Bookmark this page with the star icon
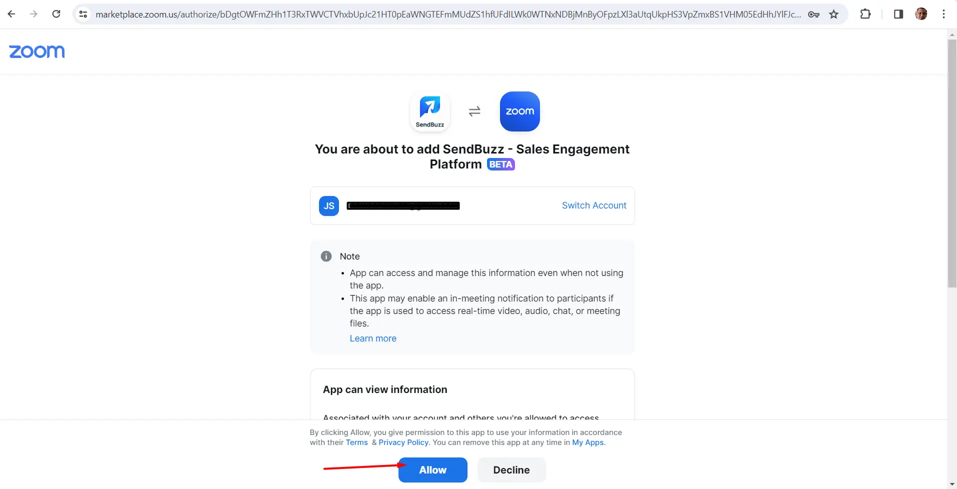Image resolution: width=957 pixels, height=489 pixels. (833, 14)
